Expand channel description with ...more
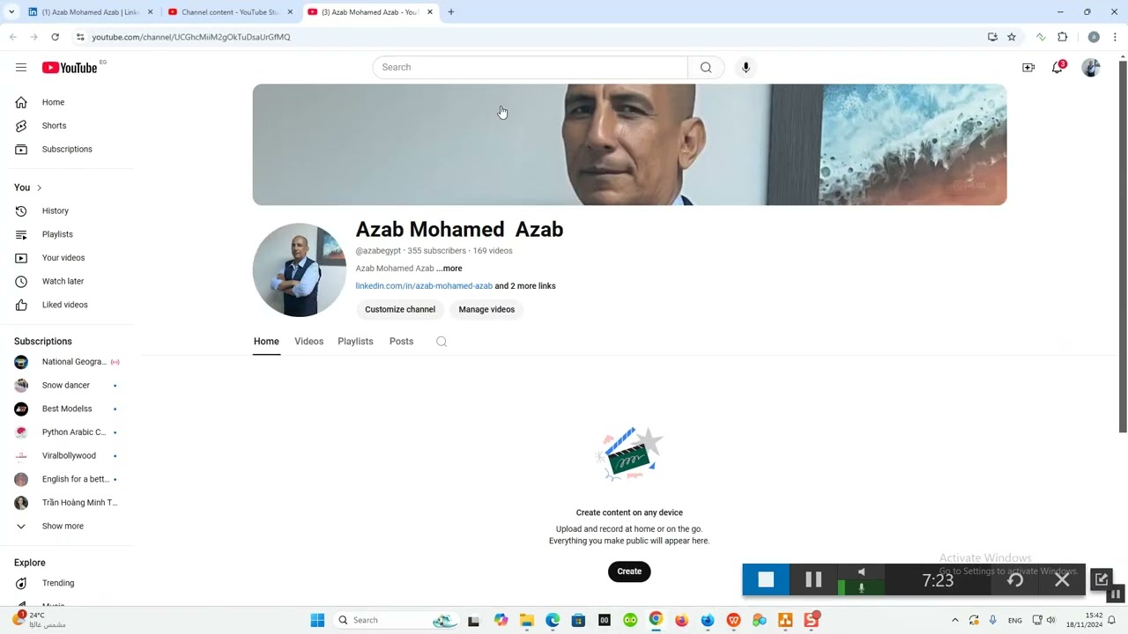1128x634 pixels. [x=449, y=269]
